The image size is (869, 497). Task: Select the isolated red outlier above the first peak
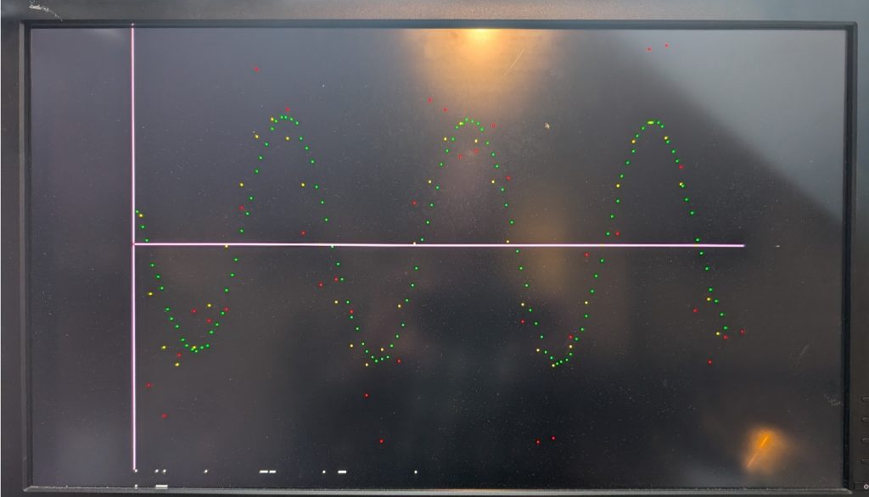(257, 69)
